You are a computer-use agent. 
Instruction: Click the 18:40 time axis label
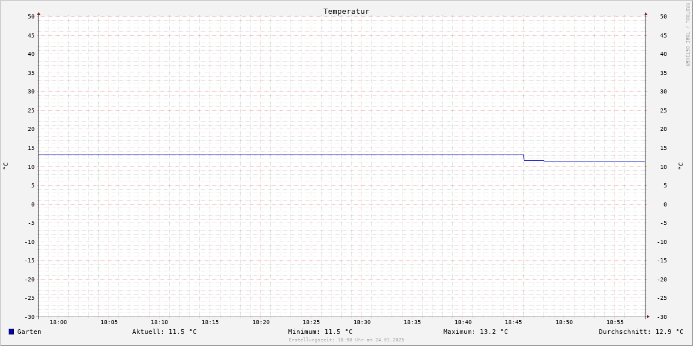pyautogui.click(x=463, y=322)
